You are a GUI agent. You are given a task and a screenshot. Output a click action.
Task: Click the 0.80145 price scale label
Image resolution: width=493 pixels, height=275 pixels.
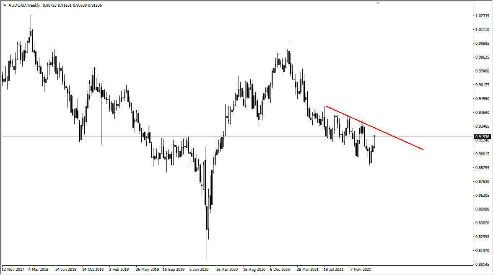(483, 264)
